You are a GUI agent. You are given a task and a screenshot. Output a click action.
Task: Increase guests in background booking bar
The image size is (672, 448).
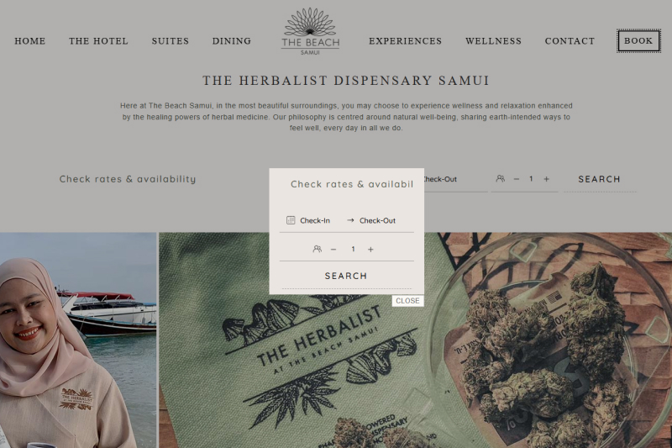coord(547,179)
